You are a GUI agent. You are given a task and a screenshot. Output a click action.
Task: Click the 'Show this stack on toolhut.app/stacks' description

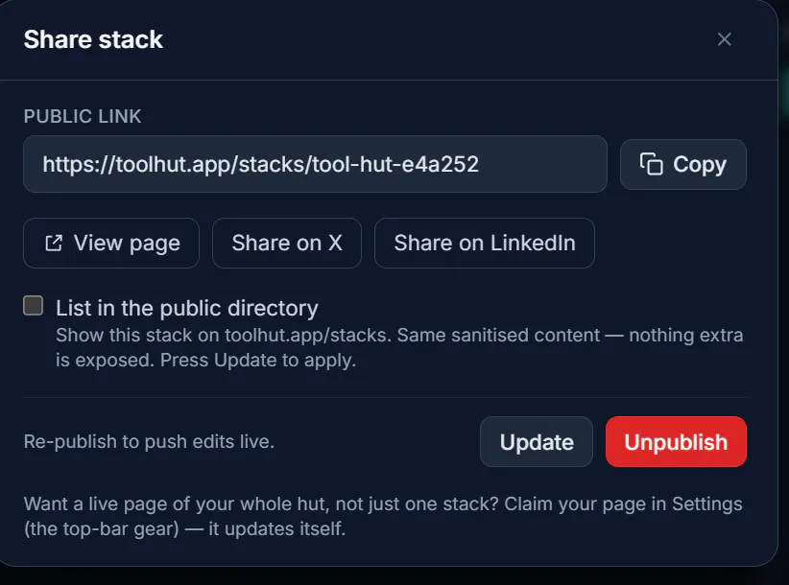(x=224, y=336)
